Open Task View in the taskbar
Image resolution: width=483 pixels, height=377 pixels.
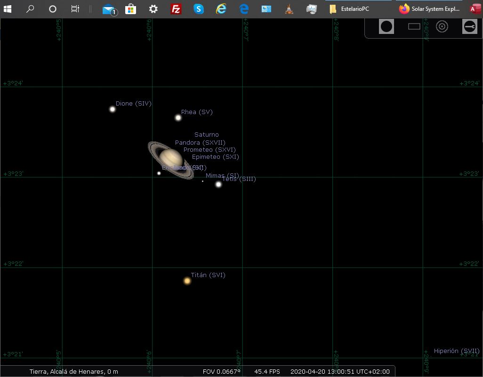coord(75,9)
